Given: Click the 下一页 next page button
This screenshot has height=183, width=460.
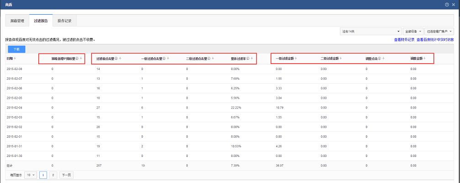Looking at the screenshot, I should (66, 175).
